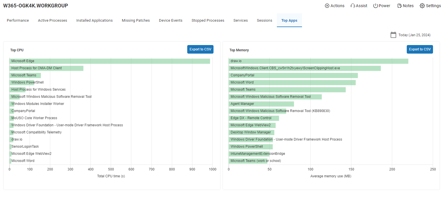Open Device Events tab

click(171, 20)
